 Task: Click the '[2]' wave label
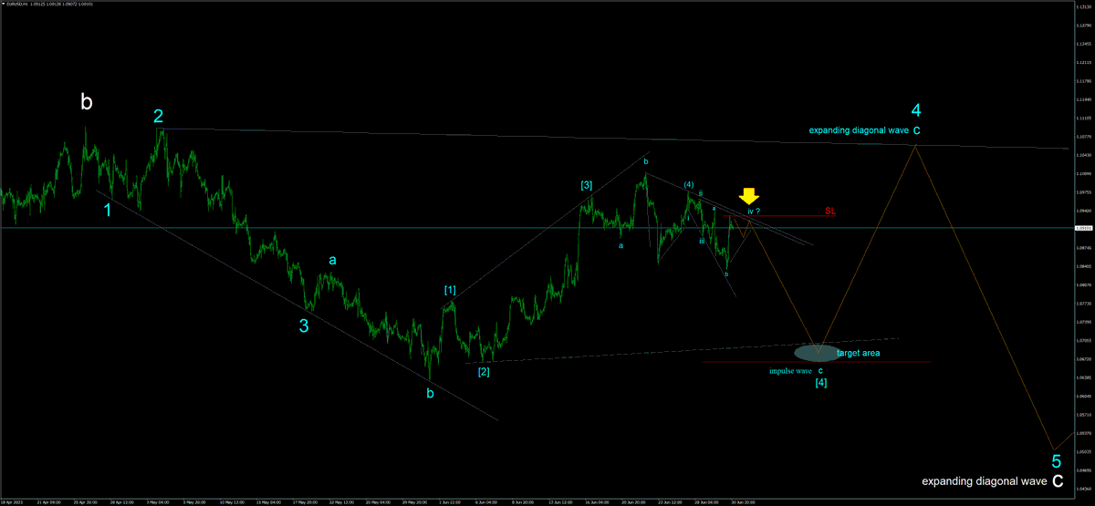point(484,371)
